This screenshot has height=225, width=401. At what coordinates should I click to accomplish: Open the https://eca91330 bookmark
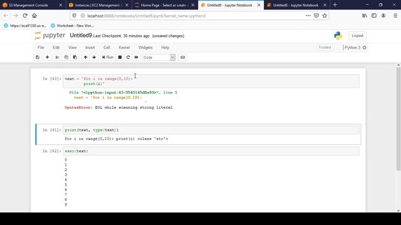click(x=25, y=26)
